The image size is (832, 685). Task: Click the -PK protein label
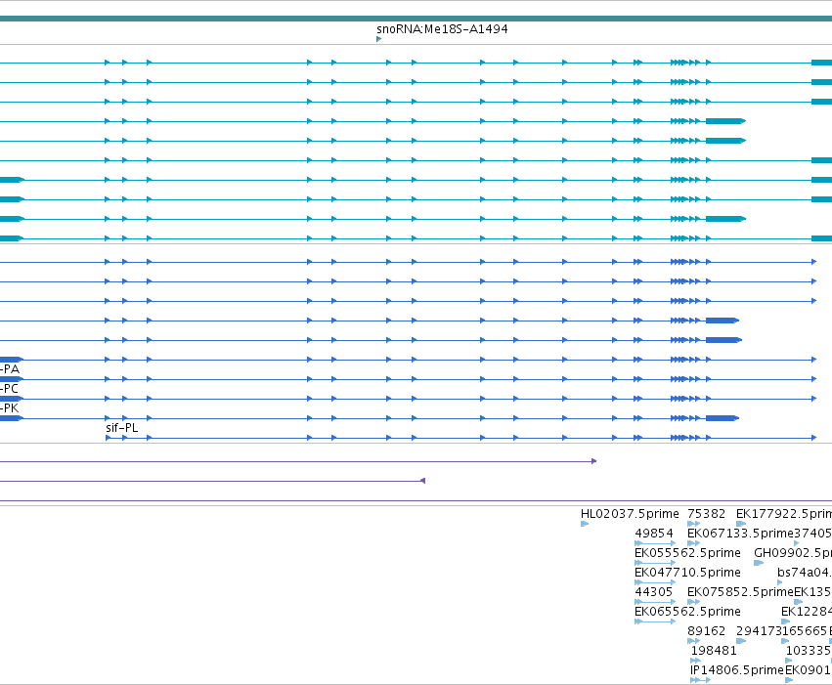[x=10, y=408]
